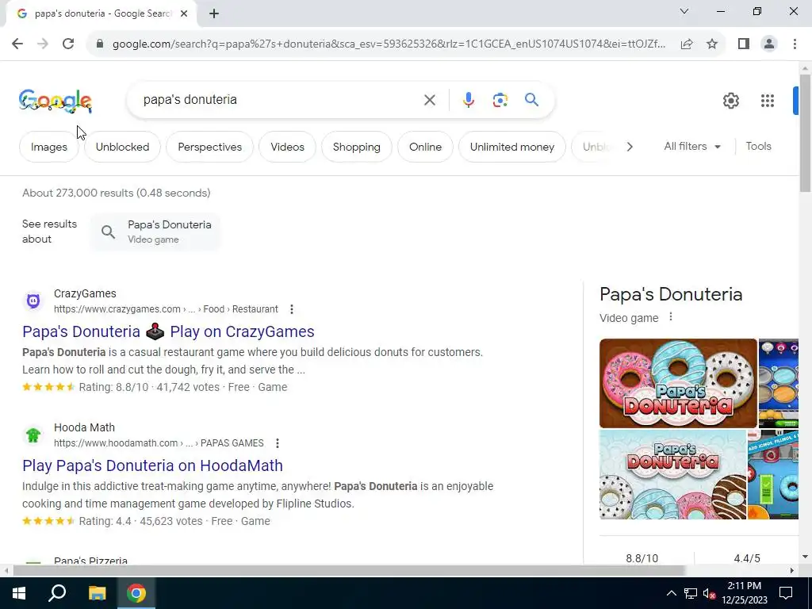Click the About 273,000 results text

coord(116,193)
